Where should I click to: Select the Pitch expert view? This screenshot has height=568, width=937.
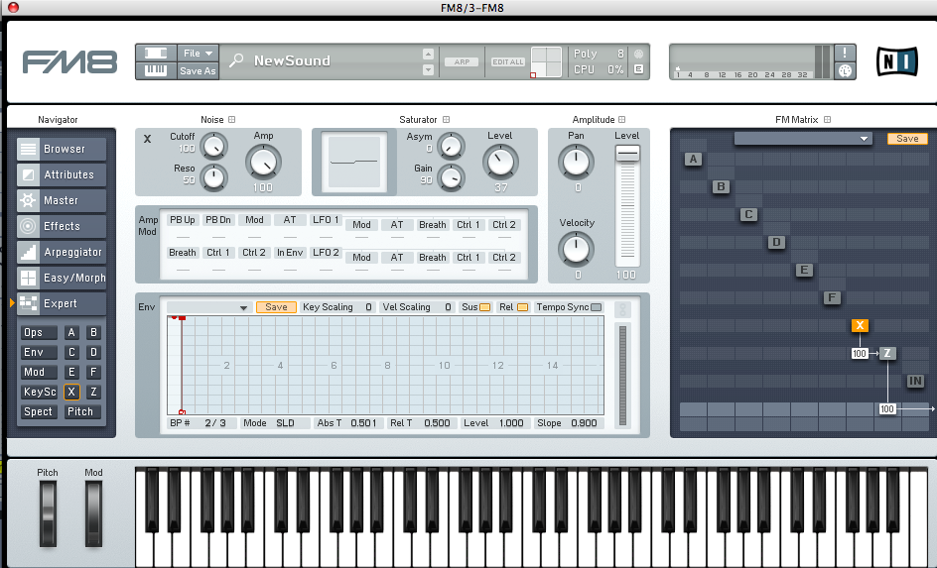coord(81,411)
